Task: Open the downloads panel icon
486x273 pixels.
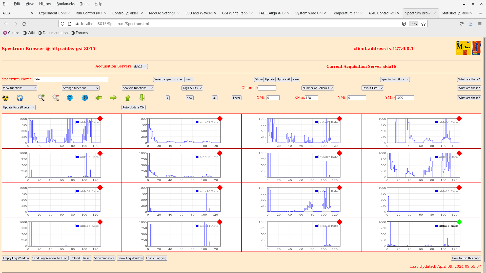Action: pos(471,24)
